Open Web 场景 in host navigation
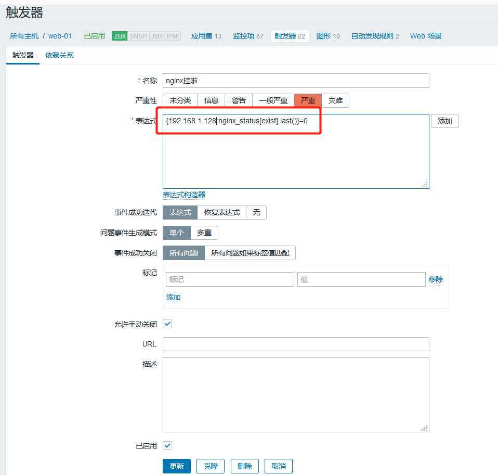Viewport: 498px width, 475px height. click(x=426, y=36)
